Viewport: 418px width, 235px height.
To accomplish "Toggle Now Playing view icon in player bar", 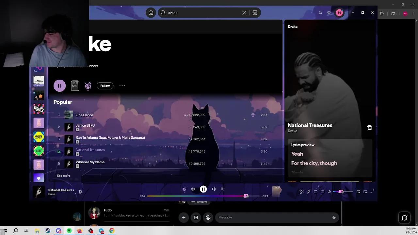I will click(365, 192).
